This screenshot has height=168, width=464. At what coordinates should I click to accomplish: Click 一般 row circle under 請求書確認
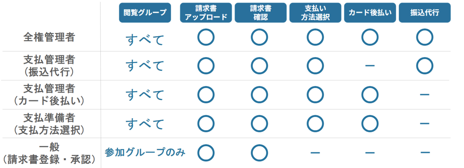click(259, 153)
